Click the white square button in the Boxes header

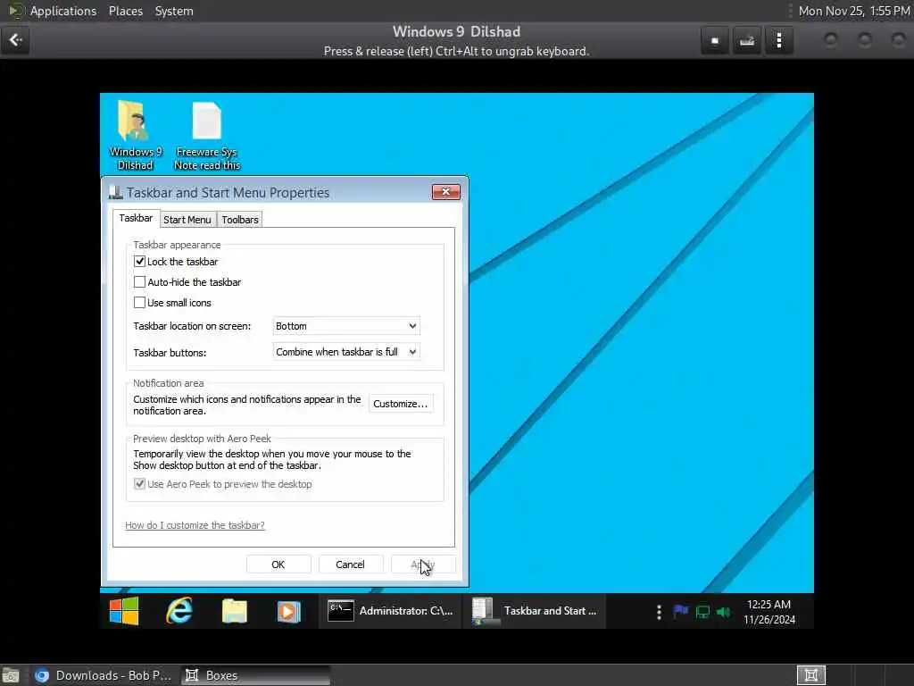tap(715, 41)
